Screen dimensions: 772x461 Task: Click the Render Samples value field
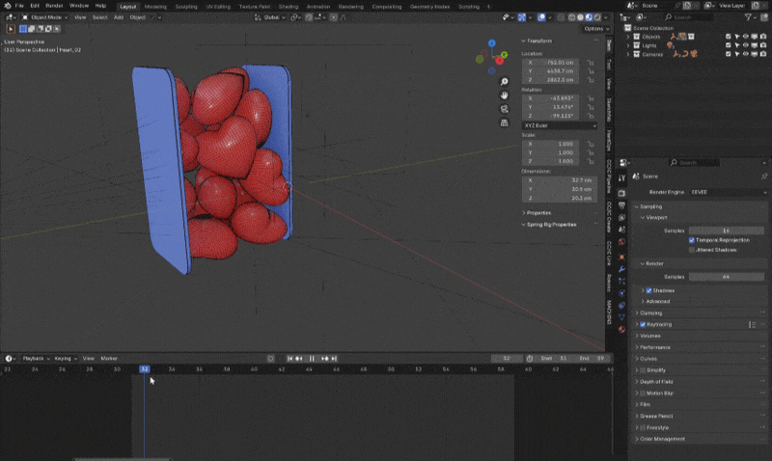pyautogui.click(x=726, y=277)
